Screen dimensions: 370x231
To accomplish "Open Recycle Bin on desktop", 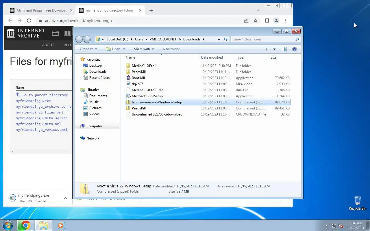I will (x=358, y=203).
